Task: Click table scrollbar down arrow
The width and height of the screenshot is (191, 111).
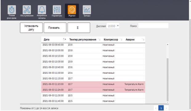Action: pos(168,102)
